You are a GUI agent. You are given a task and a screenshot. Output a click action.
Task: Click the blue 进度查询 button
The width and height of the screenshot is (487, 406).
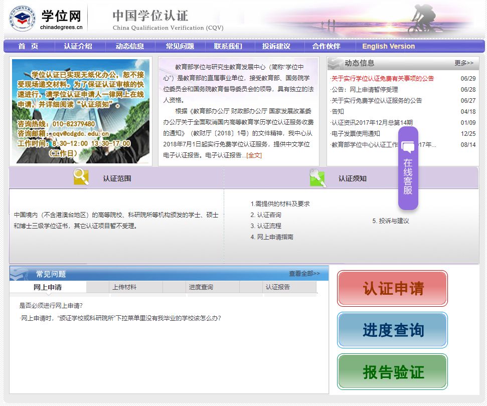[x=392, y=330]
